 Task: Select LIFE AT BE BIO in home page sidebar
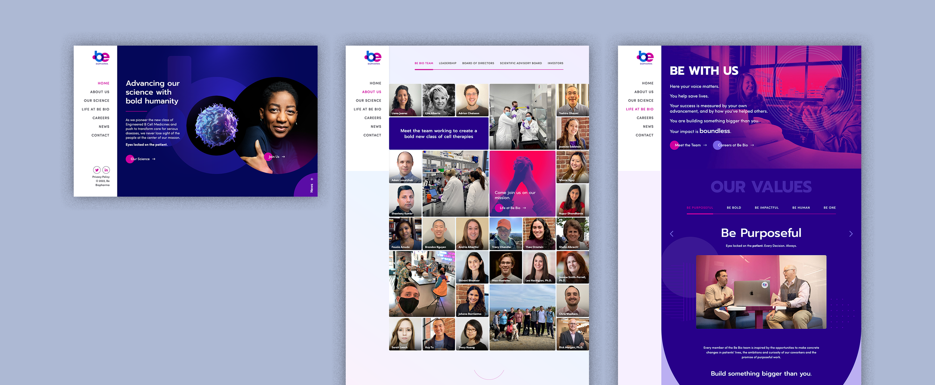[x=96, y=109]
